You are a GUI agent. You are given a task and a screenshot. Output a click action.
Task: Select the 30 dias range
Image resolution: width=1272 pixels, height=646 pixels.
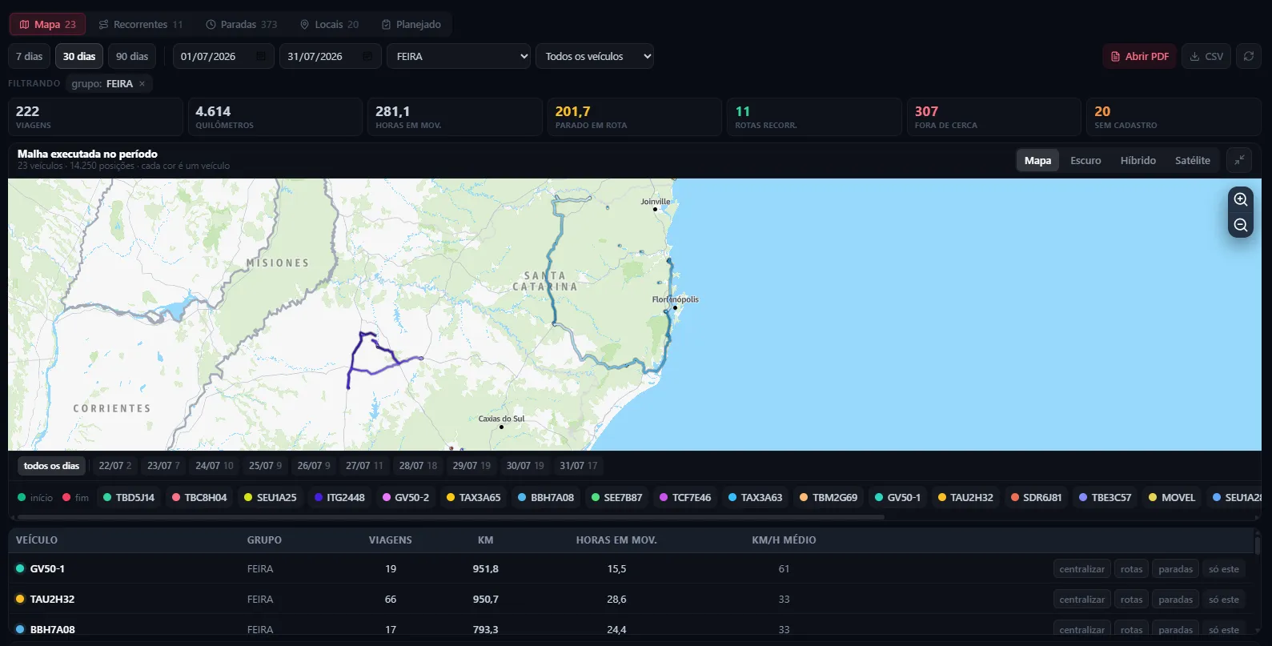point(79,56)
